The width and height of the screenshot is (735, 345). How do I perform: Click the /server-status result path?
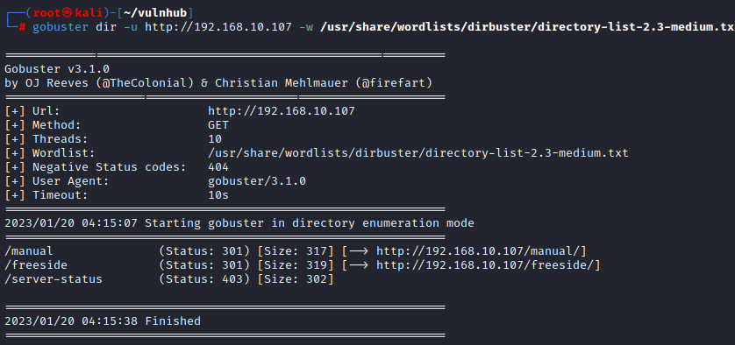tap(54, 279)
